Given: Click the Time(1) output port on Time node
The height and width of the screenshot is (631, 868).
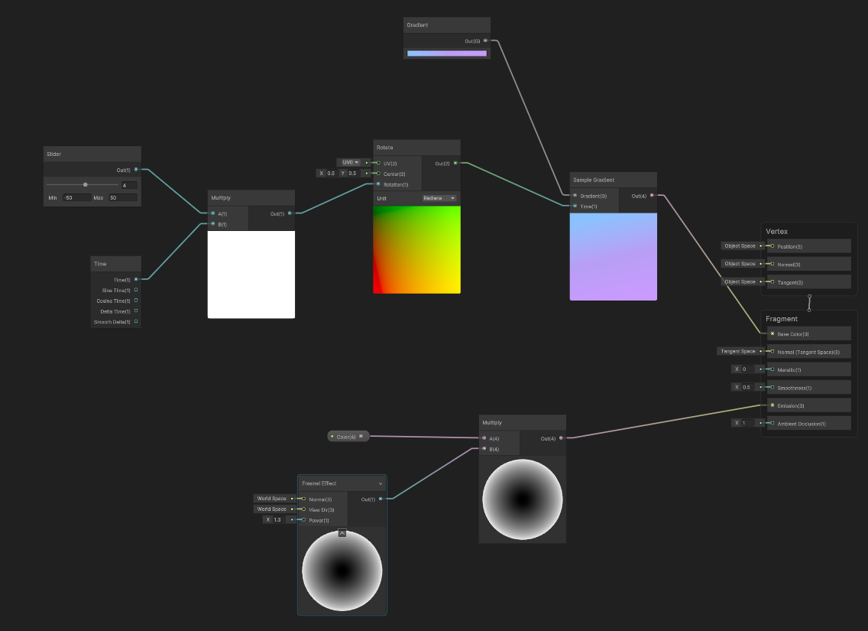Looking at the screenshot, I should (136, 279).
